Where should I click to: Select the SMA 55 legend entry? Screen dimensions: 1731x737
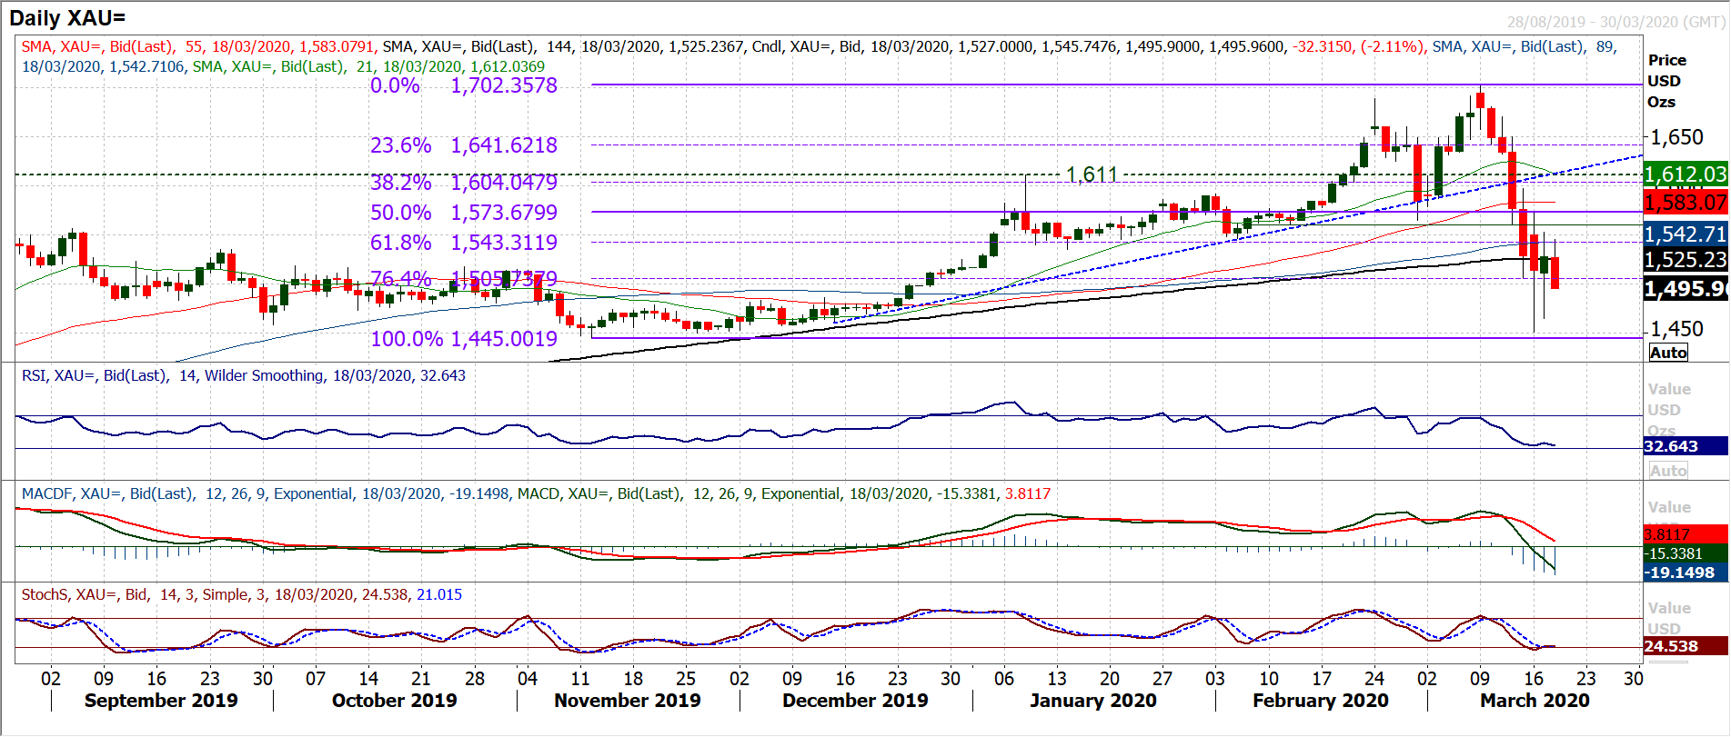197,46
